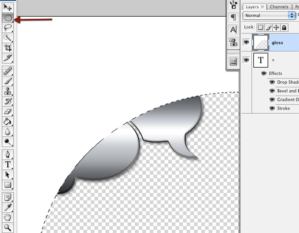This screenshot has width=299, height=233.
Task: Select the Healing Brush tool
Action: [8, 71]
